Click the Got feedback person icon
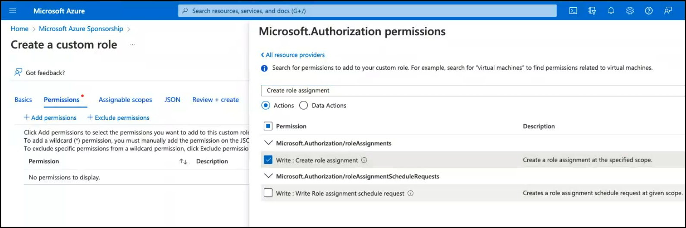 pyautogui.click(x=18, y=72)
